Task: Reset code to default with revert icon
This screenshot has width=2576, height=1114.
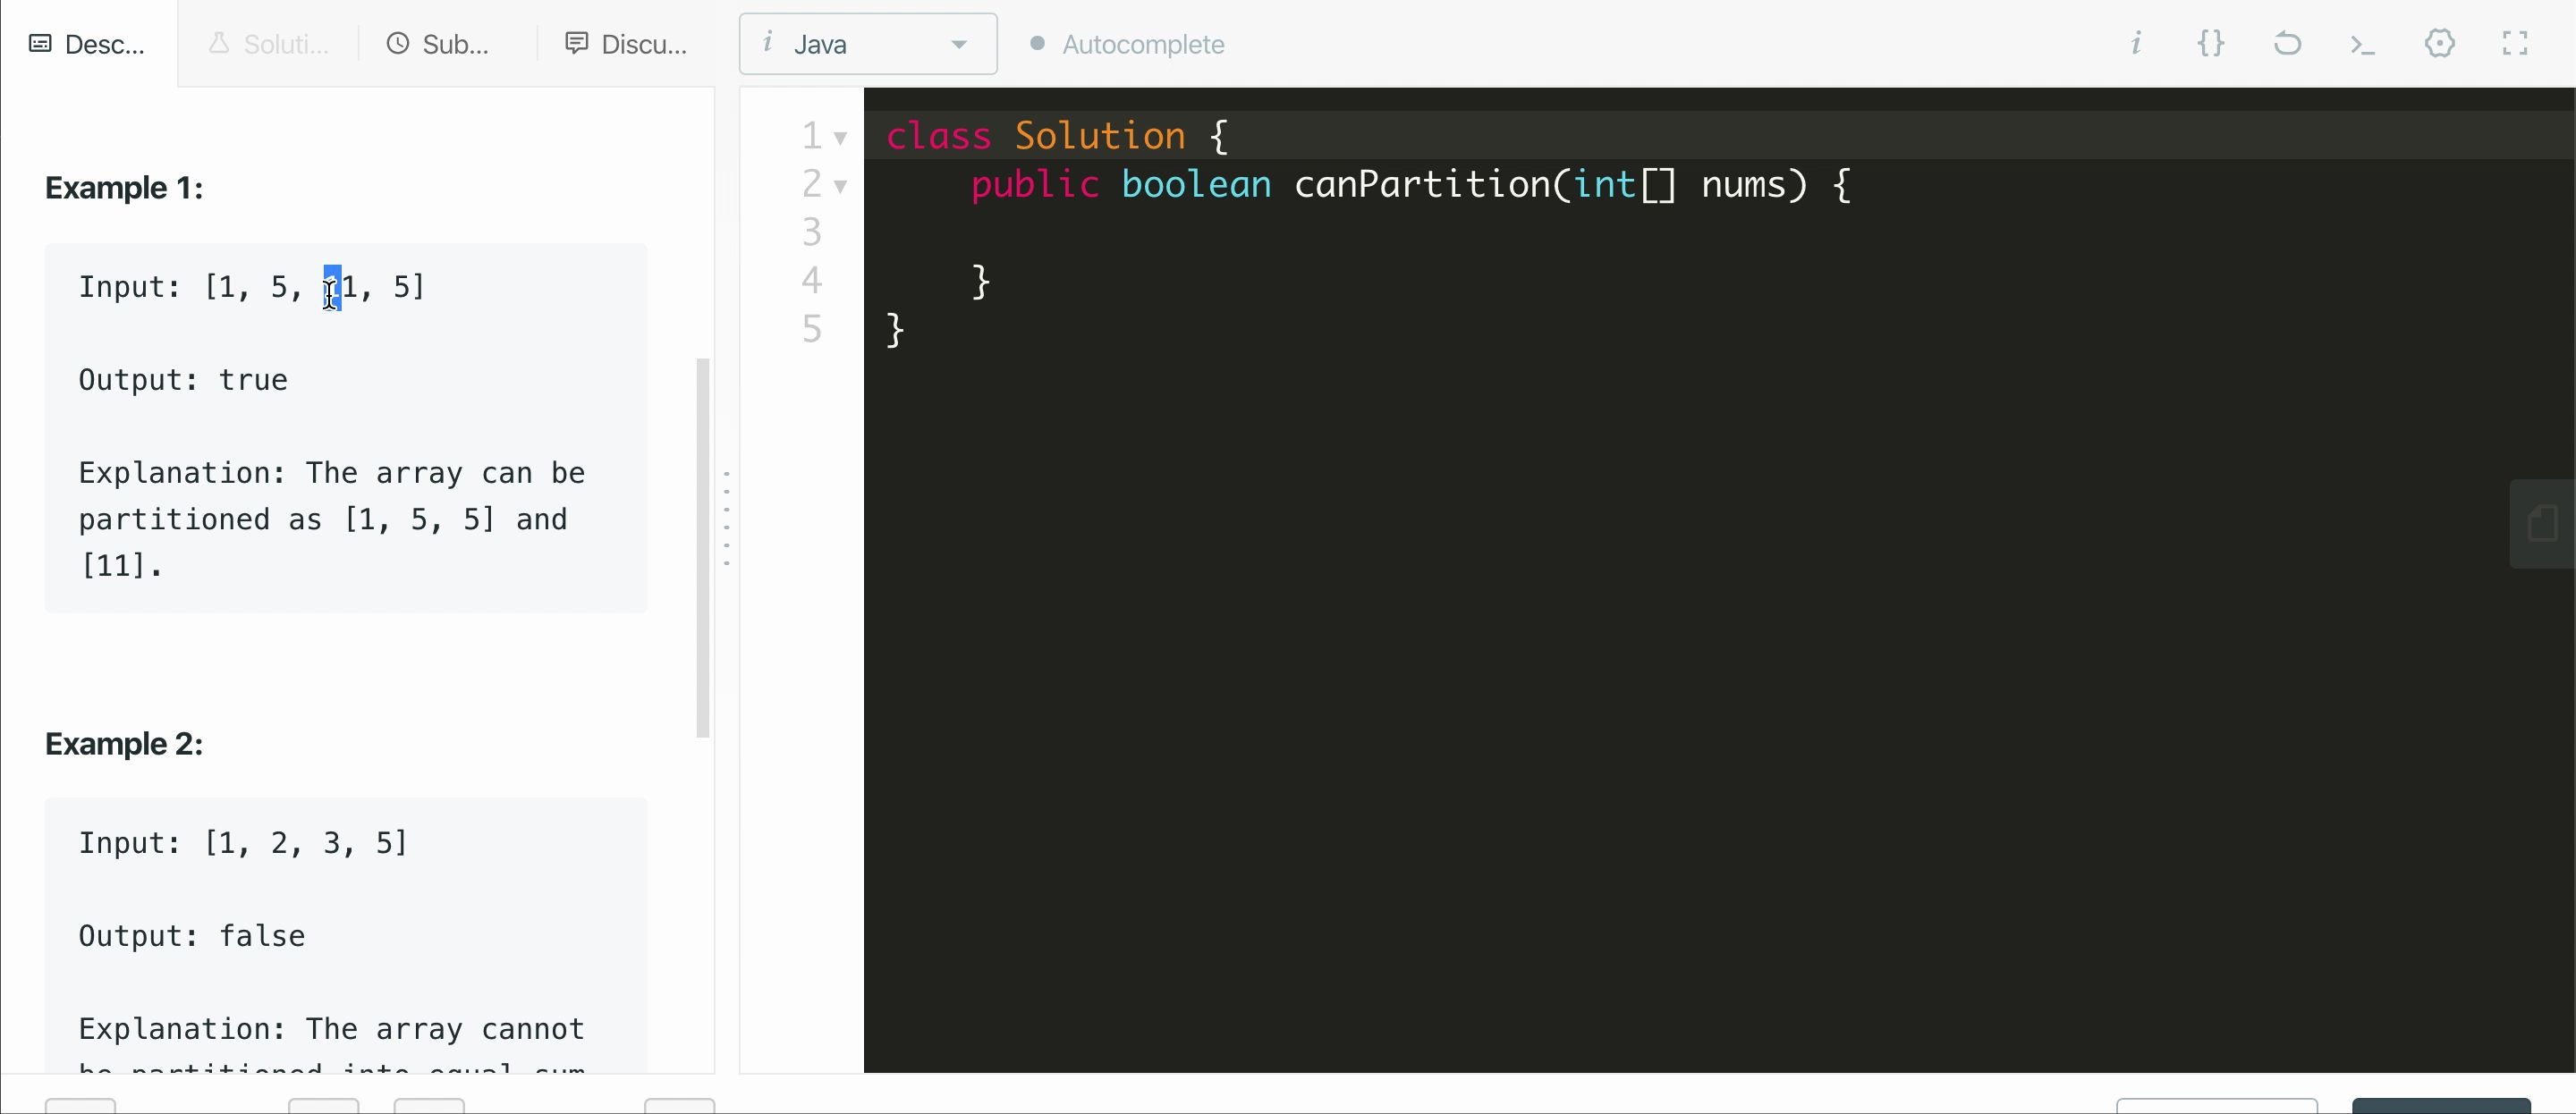Action: [x=2287, y=43]
